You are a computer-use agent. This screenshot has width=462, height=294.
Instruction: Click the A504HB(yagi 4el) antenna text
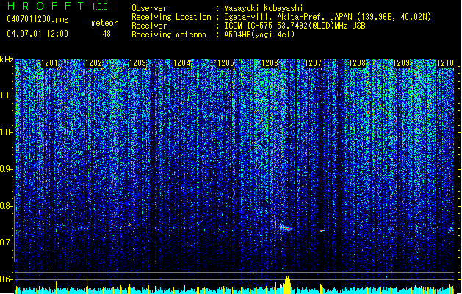[259, 35]
